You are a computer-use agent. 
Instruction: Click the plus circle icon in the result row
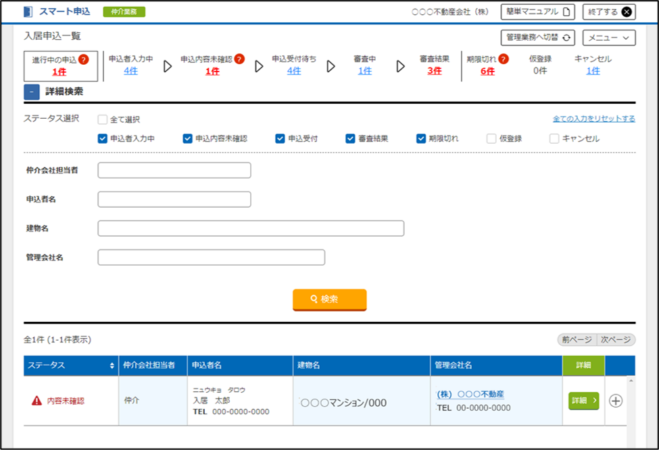[x=615, y=401]
